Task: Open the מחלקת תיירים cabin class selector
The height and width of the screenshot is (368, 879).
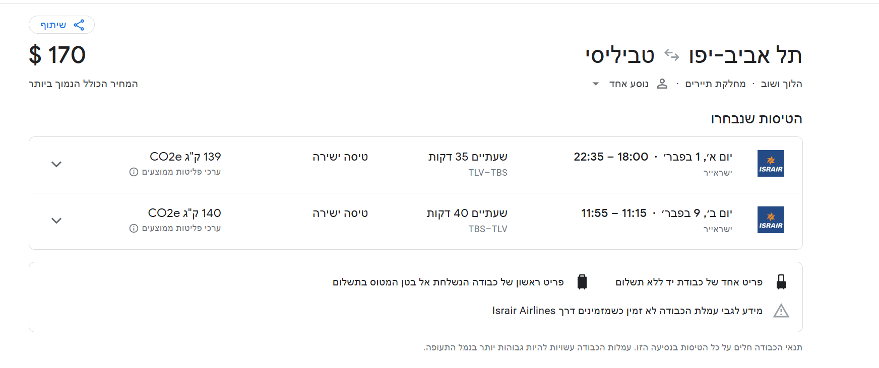Action: (715, 84)
